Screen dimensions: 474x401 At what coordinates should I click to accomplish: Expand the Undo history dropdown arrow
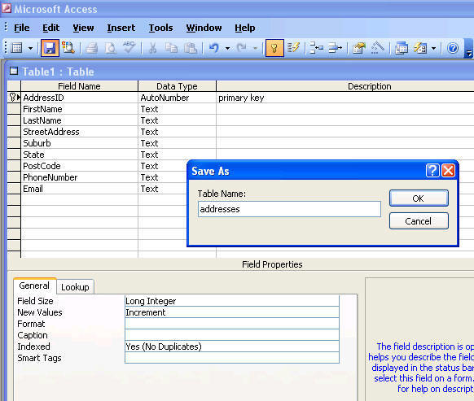227,48
